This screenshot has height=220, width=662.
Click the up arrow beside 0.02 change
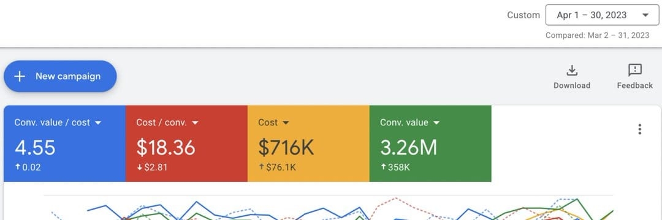coord(17,167)
